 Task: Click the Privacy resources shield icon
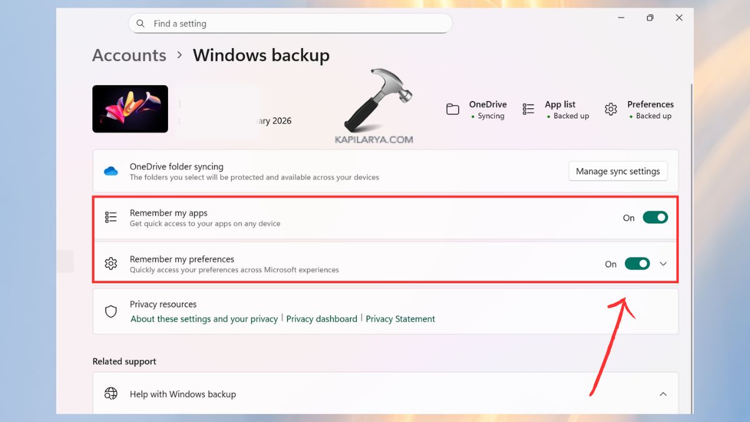click(111, 311)
